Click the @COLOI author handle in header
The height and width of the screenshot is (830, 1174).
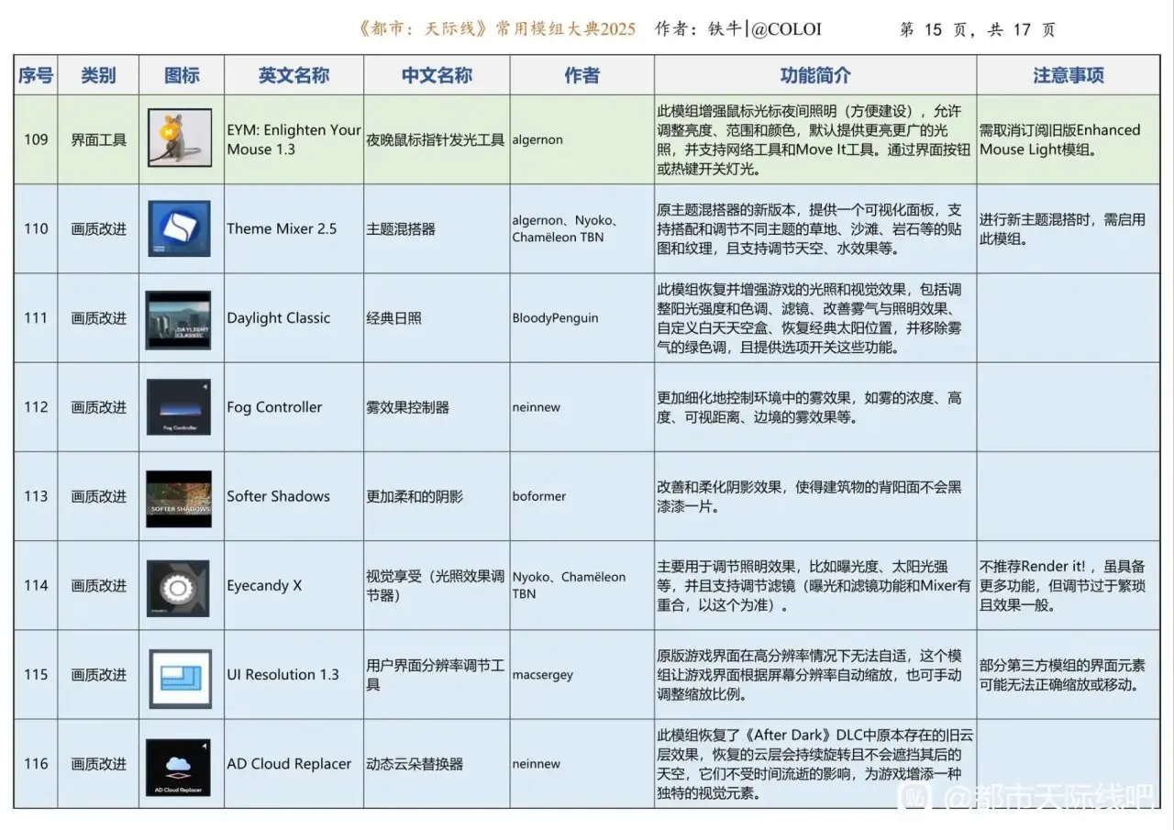click(x=785, y=29)
